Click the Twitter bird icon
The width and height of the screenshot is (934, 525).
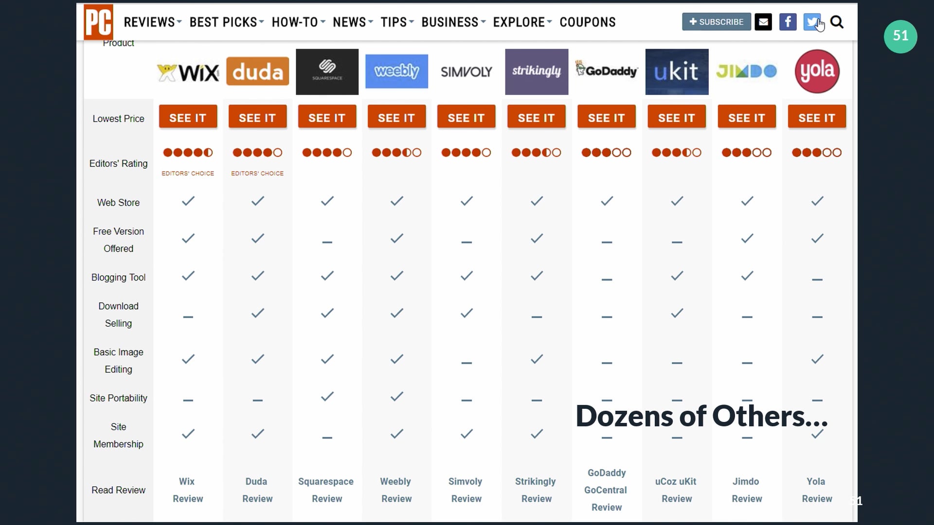(811, 22)
